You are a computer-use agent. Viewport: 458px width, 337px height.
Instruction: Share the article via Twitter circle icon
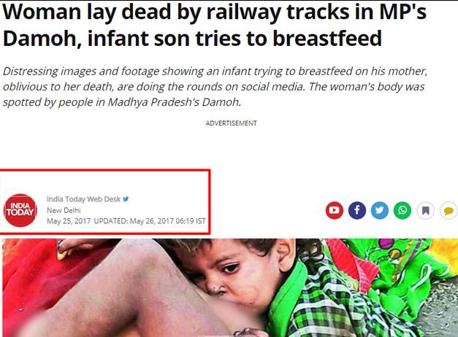[379, 210]
